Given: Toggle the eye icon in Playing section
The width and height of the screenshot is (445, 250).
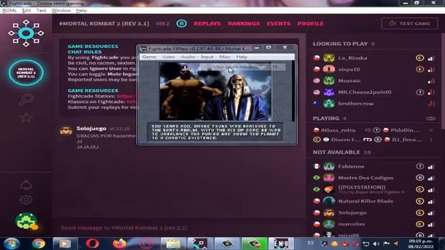Looking at the screenshot, I should click(x=431, y=119).
